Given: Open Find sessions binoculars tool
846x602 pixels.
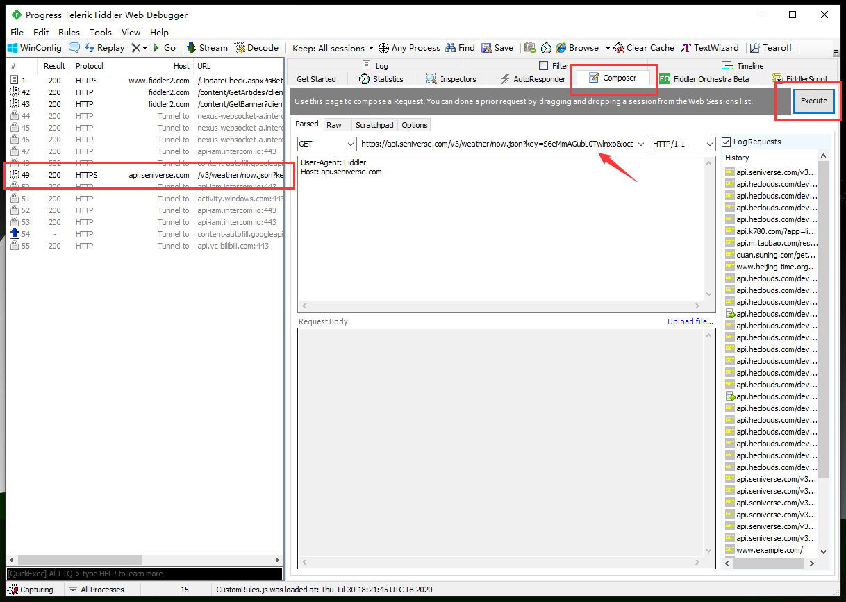Looking at the screenshot, I should (x=461, y=48).
